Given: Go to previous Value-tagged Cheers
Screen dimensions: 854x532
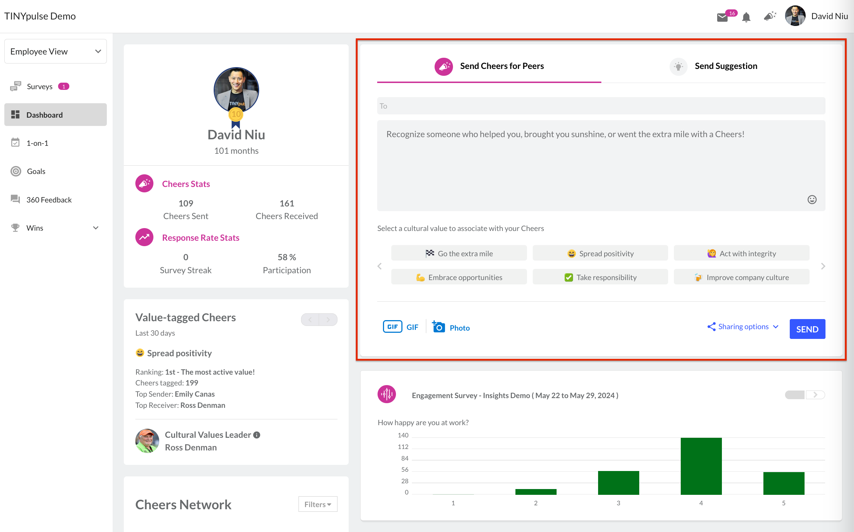Looking at the screenshot, I should (x=310, y=319).
